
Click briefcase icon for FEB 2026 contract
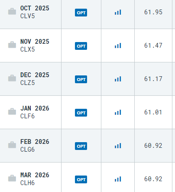click(x=12, y=145)
